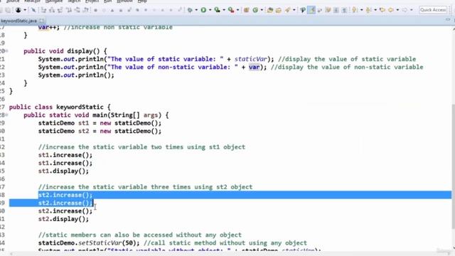
Task: Click the green New Java Class icon
Action: click(255, 10)
